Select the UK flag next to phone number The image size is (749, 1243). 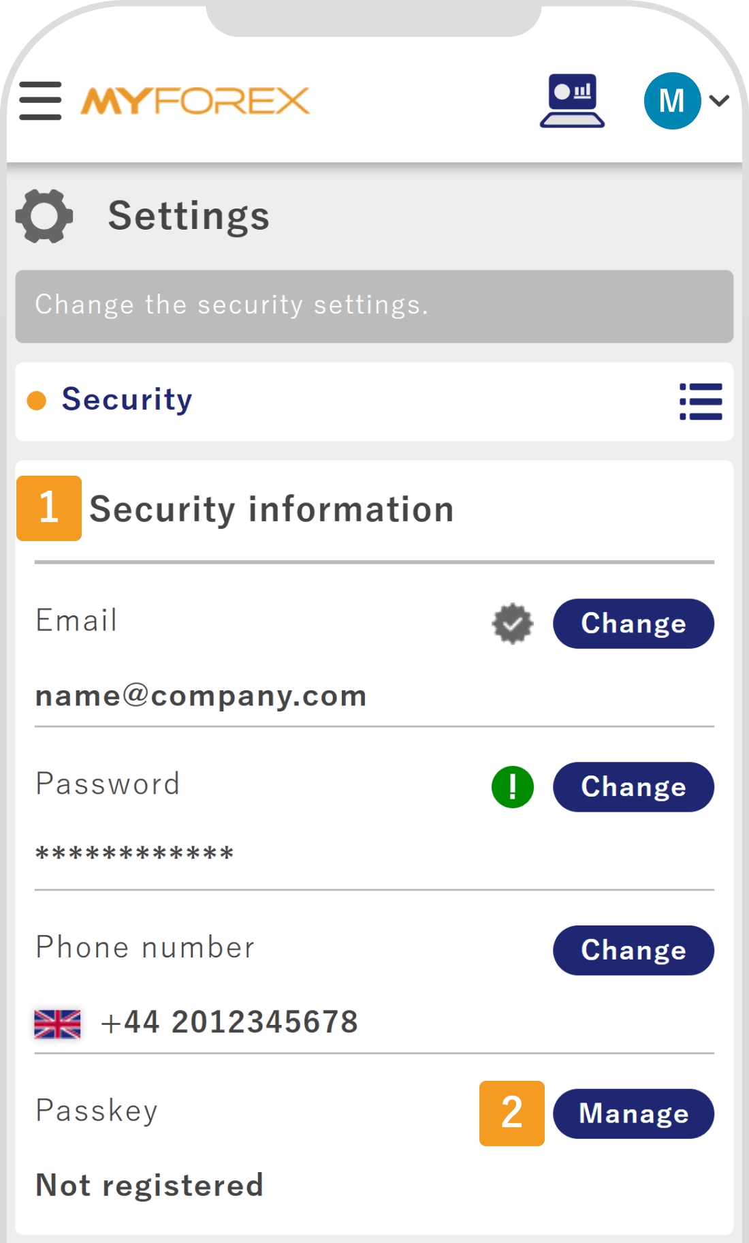[x=58, y=1022]
